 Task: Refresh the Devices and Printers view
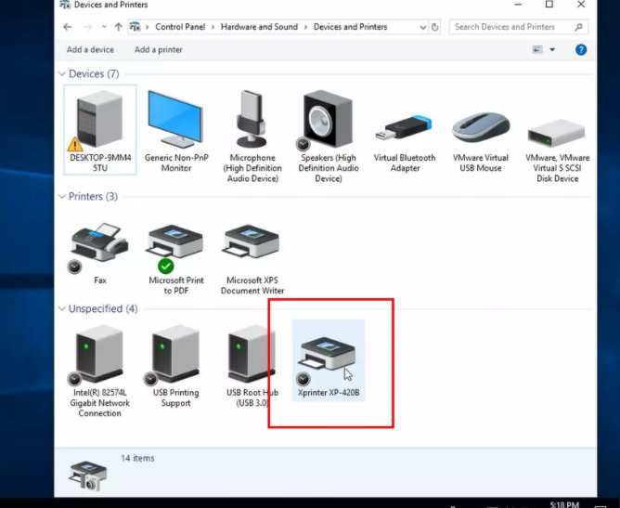point(434,27)
